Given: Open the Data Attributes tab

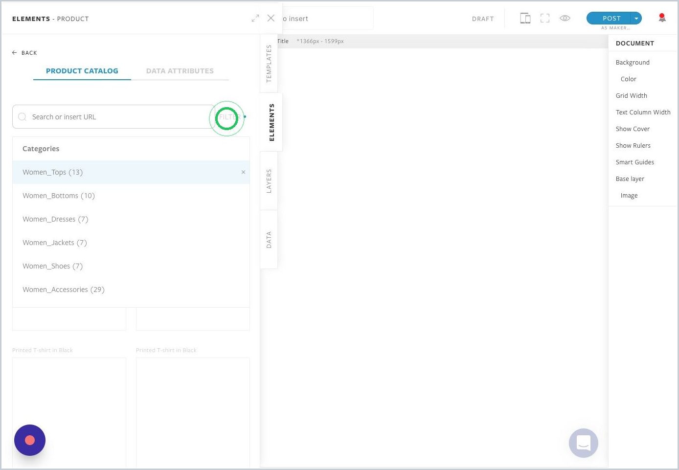Looking at the screenshot, I should [180, 71].
